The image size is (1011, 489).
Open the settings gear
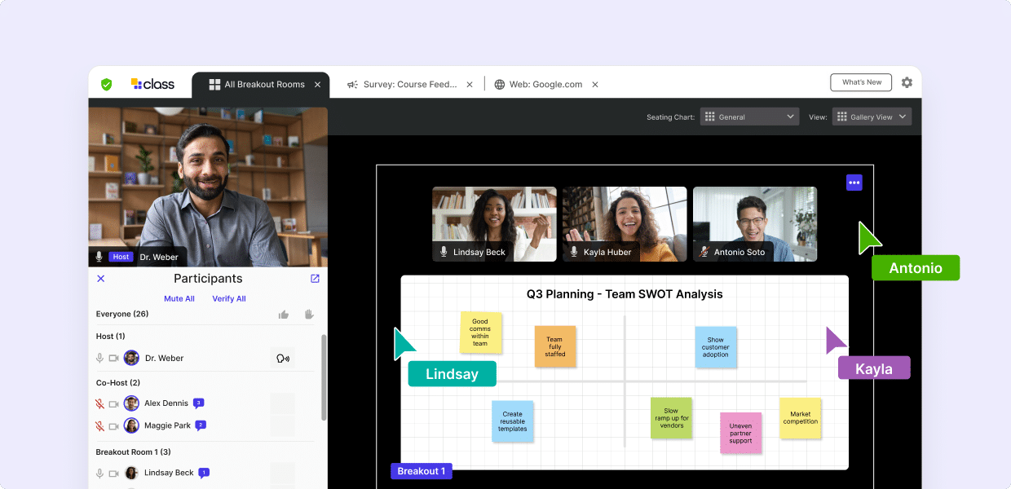coord(907,82)
